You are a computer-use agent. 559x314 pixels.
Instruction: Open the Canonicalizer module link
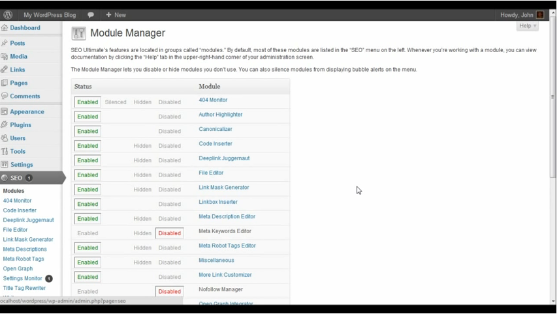pos(216,129)
